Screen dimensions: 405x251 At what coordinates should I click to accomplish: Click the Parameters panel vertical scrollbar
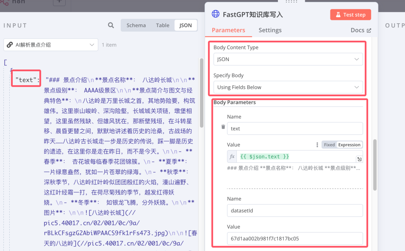(375, 165)
